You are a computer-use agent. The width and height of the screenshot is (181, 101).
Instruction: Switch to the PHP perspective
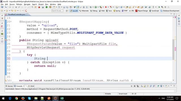[x=124, y=11]
